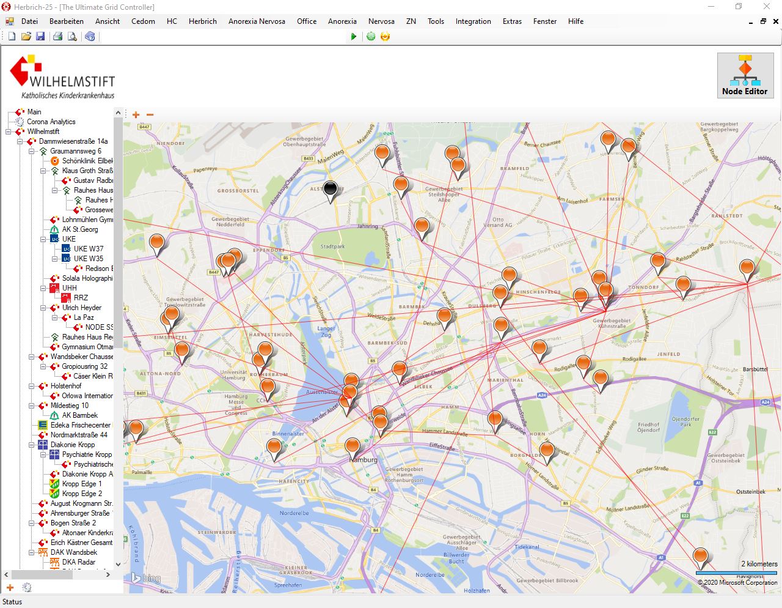Click the New document toolbar icon

tap(11, 37)
